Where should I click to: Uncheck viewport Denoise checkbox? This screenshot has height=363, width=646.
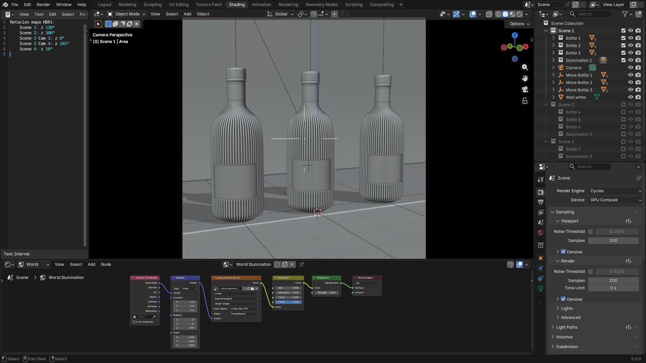563,252
